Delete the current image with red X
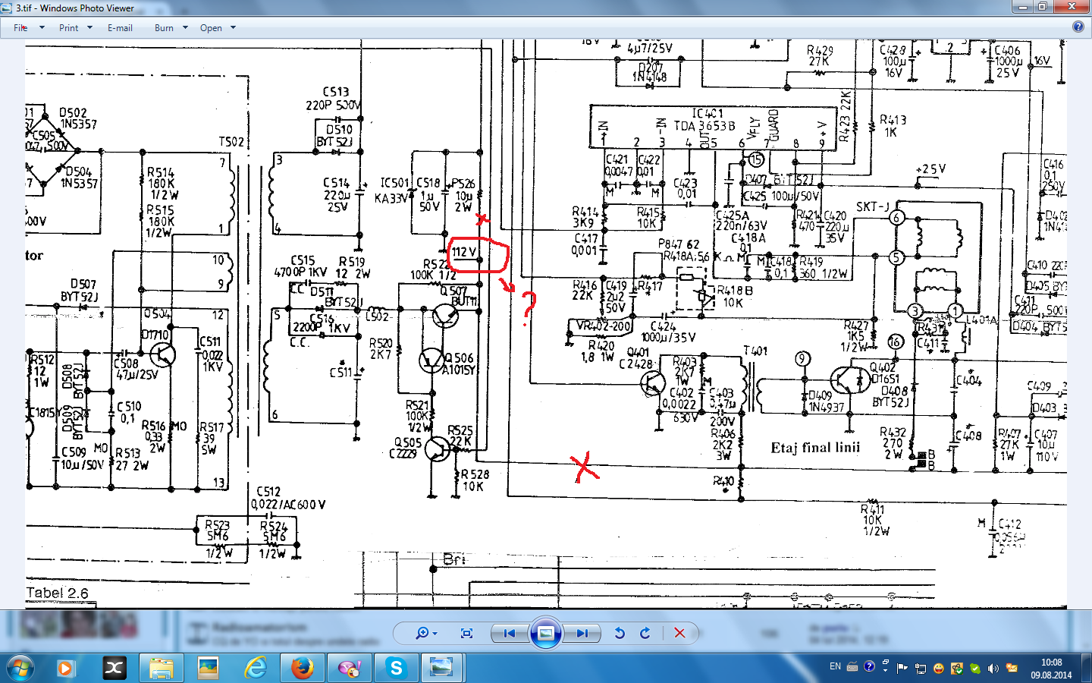 pyautogui.click(x=679, y=633)
